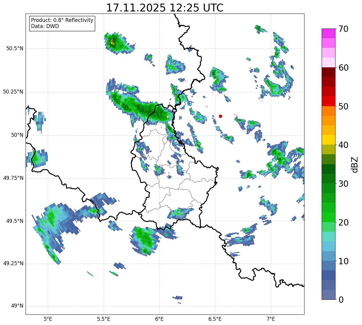The height and width of the screenshot is (325, 362).
Task: Click the longitude label 5.5°E
Action: pyautogui.click(x=104, y=319)
